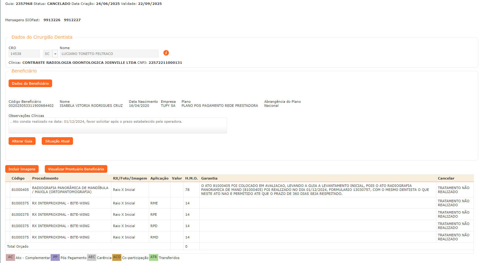The image size is (479, 263).
Task: Click beneficiary code 00202505331900684402
Action: [31, 106]
